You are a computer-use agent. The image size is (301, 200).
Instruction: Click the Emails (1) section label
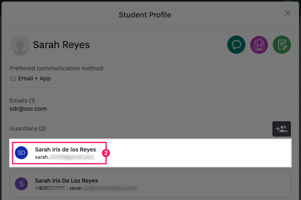click(24, 101)
